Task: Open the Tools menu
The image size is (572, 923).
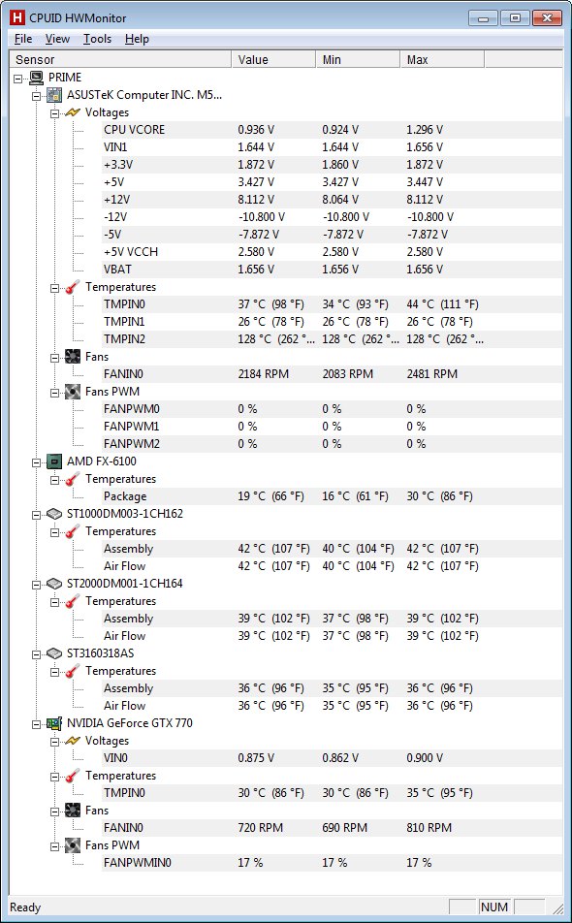Action: point(97,39)
